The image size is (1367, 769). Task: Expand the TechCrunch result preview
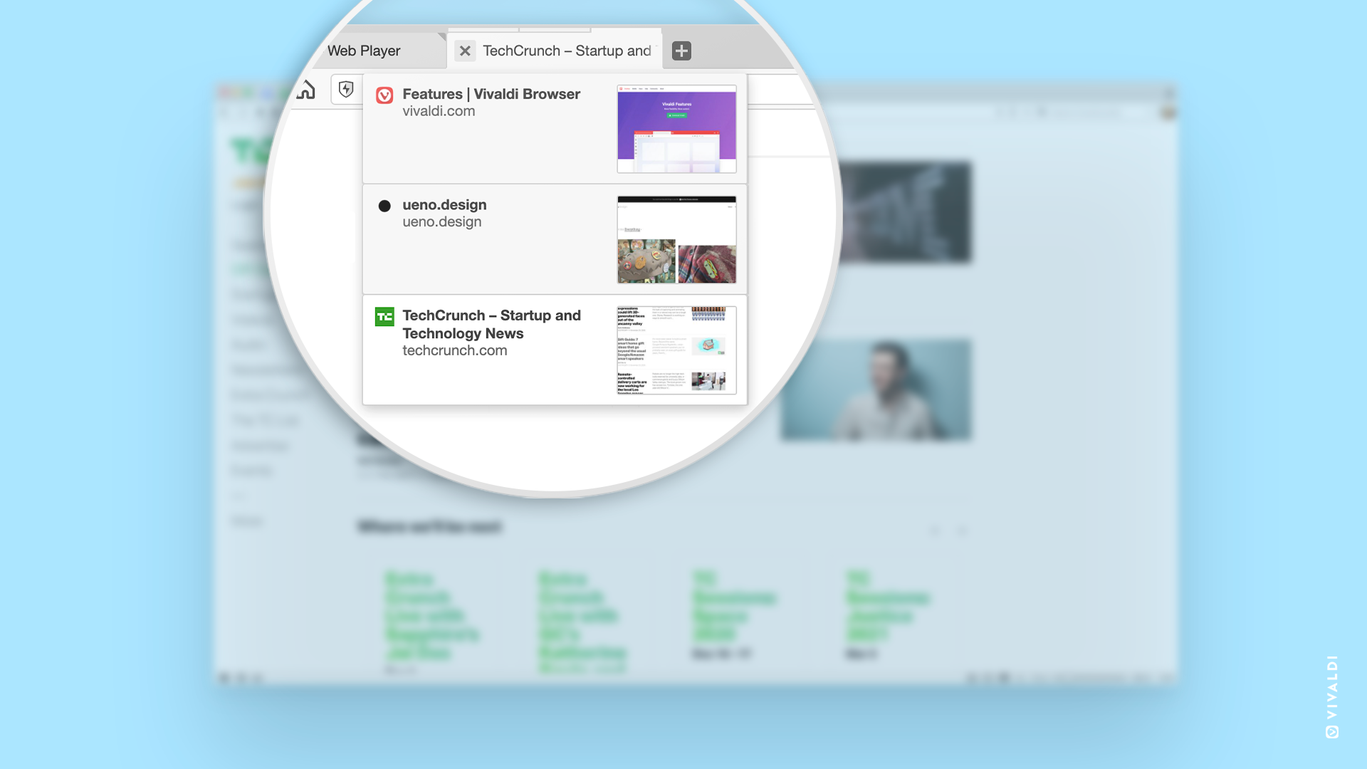[x=676, y=347]
